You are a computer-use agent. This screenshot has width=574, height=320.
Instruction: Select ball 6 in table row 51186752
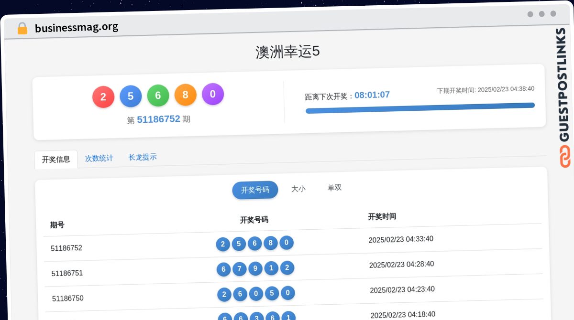tap(254, 244)
